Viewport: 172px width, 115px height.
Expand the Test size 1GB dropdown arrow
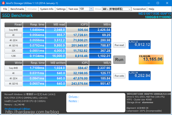[x=91, y=9]
